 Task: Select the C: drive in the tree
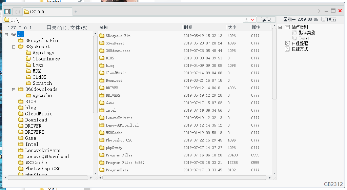[x=20, y=34]
